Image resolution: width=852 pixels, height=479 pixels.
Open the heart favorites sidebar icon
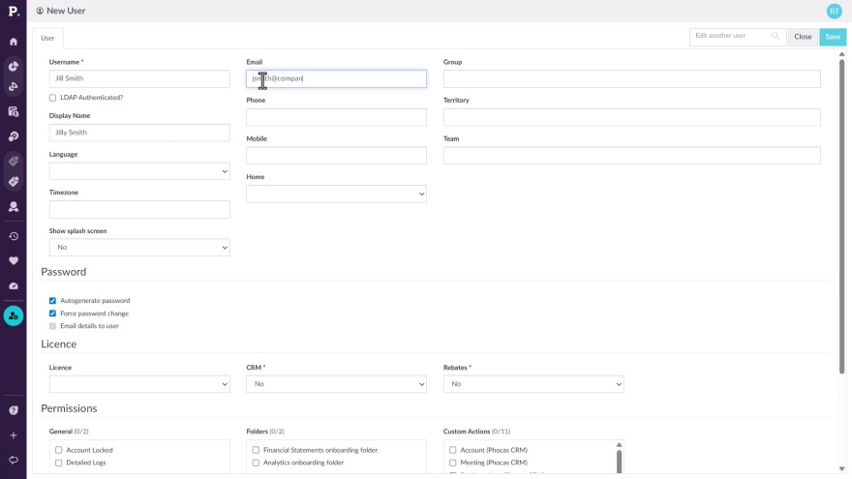[14, 260]
